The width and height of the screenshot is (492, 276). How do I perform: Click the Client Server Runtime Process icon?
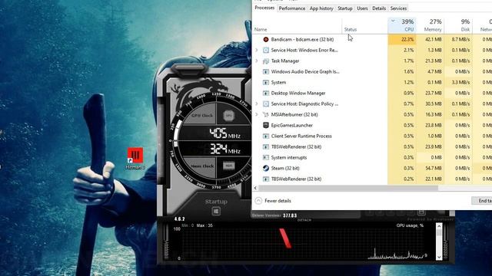pos(266,136)
